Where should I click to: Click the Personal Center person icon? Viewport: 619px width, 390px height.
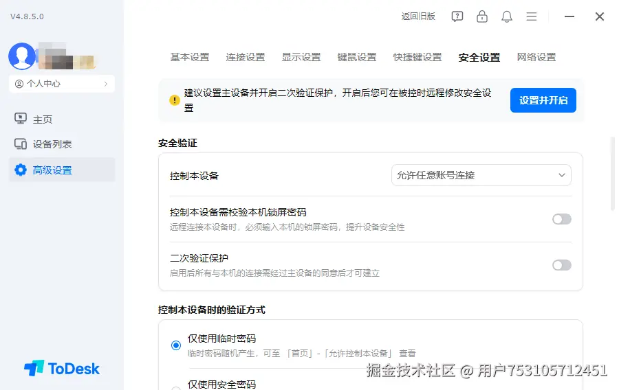pyautogui.click(x=19, y=84)
